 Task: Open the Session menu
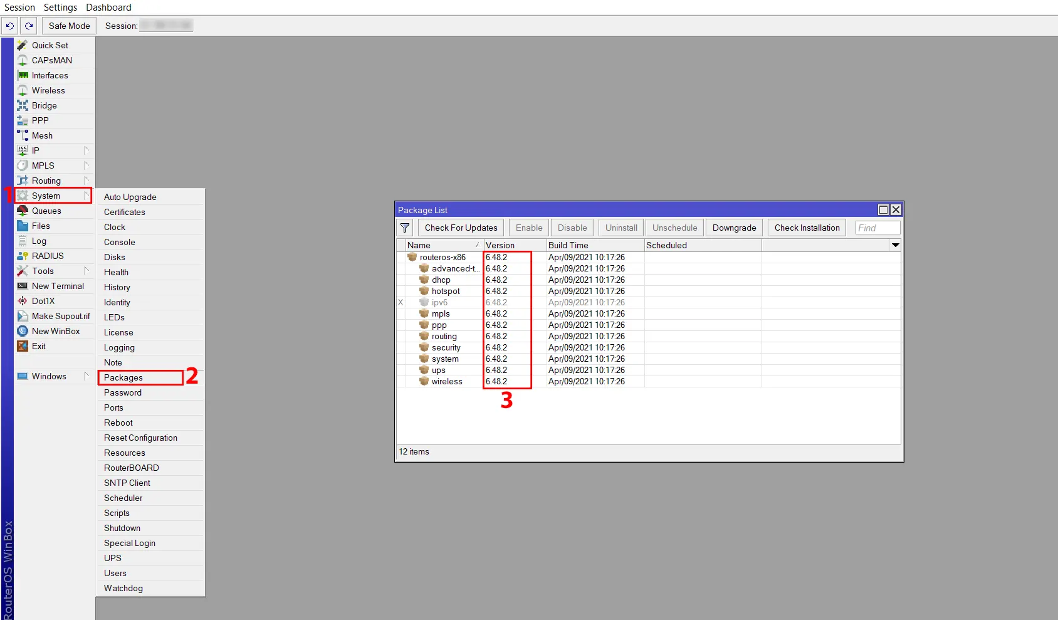19,8
